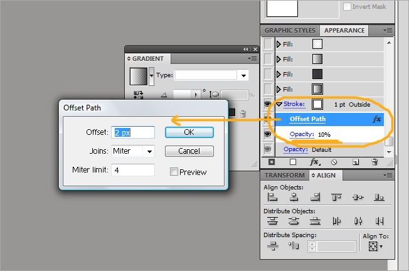409x271 pixels.
Task: Click the Distribute Spacing value stepper
Action: click(312, 247)
